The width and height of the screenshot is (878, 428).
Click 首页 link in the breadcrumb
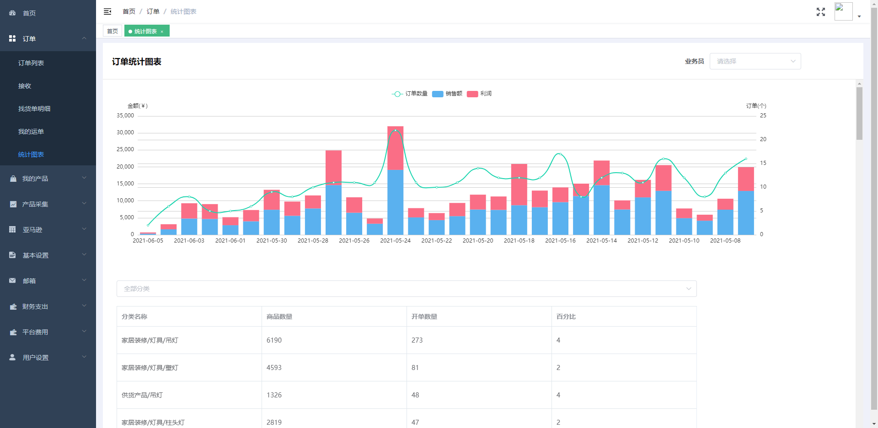tap(129, 11)
